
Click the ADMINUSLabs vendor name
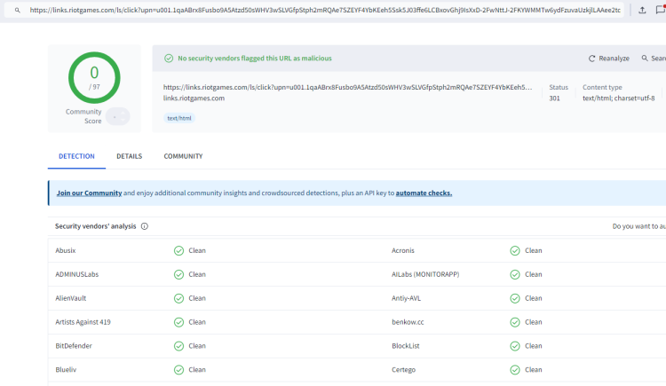point(77,274)
